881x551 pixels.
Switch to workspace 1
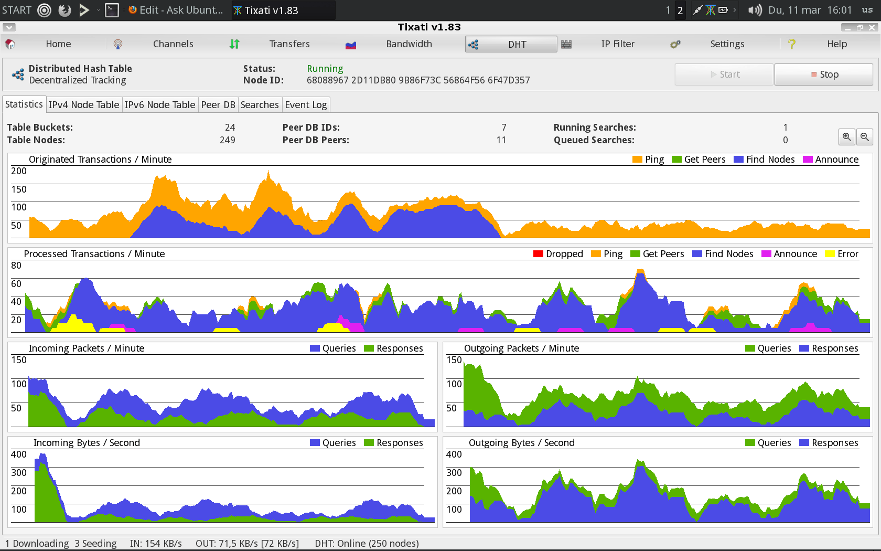[x=668, y=10]
